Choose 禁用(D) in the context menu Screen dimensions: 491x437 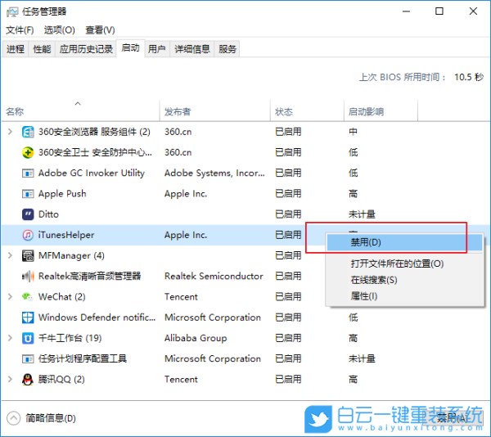[404, 242]
